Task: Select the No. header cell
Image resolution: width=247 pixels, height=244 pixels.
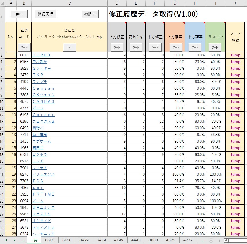Action: click(11, 37)
